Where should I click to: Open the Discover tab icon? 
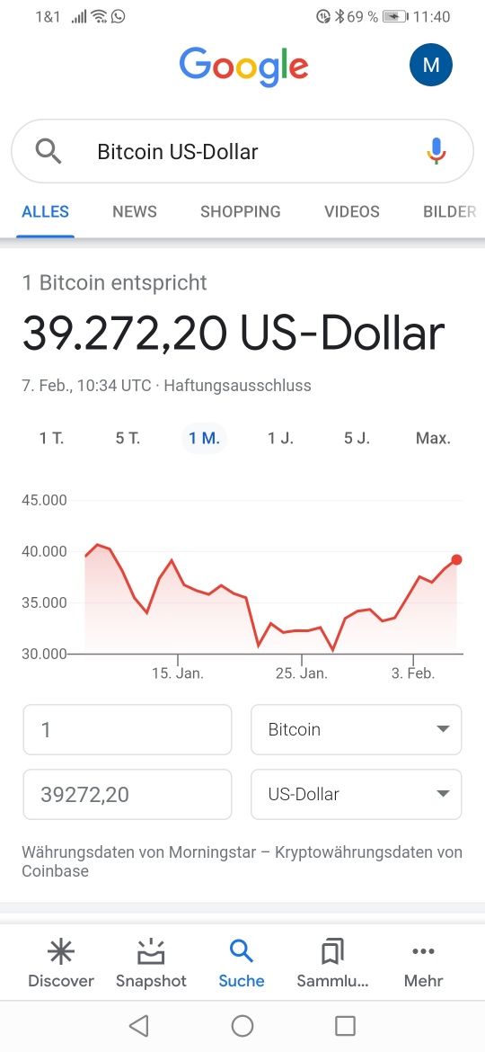(x=61, y=951)
